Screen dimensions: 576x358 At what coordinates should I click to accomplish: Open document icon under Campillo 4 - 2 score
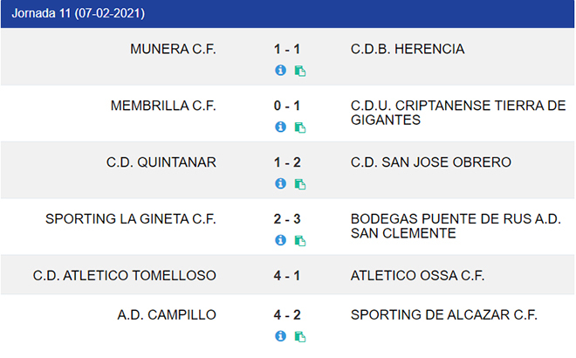coord(300,337)
